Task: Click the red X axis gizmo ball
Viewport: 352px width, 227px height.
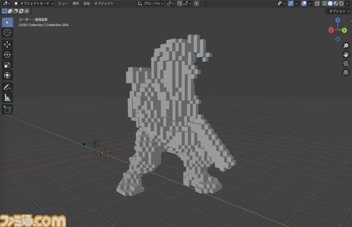Action: pos(331,30)
